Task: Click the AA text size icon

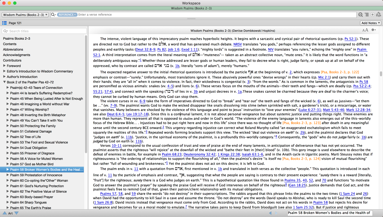Action: [x=365, y=30]
